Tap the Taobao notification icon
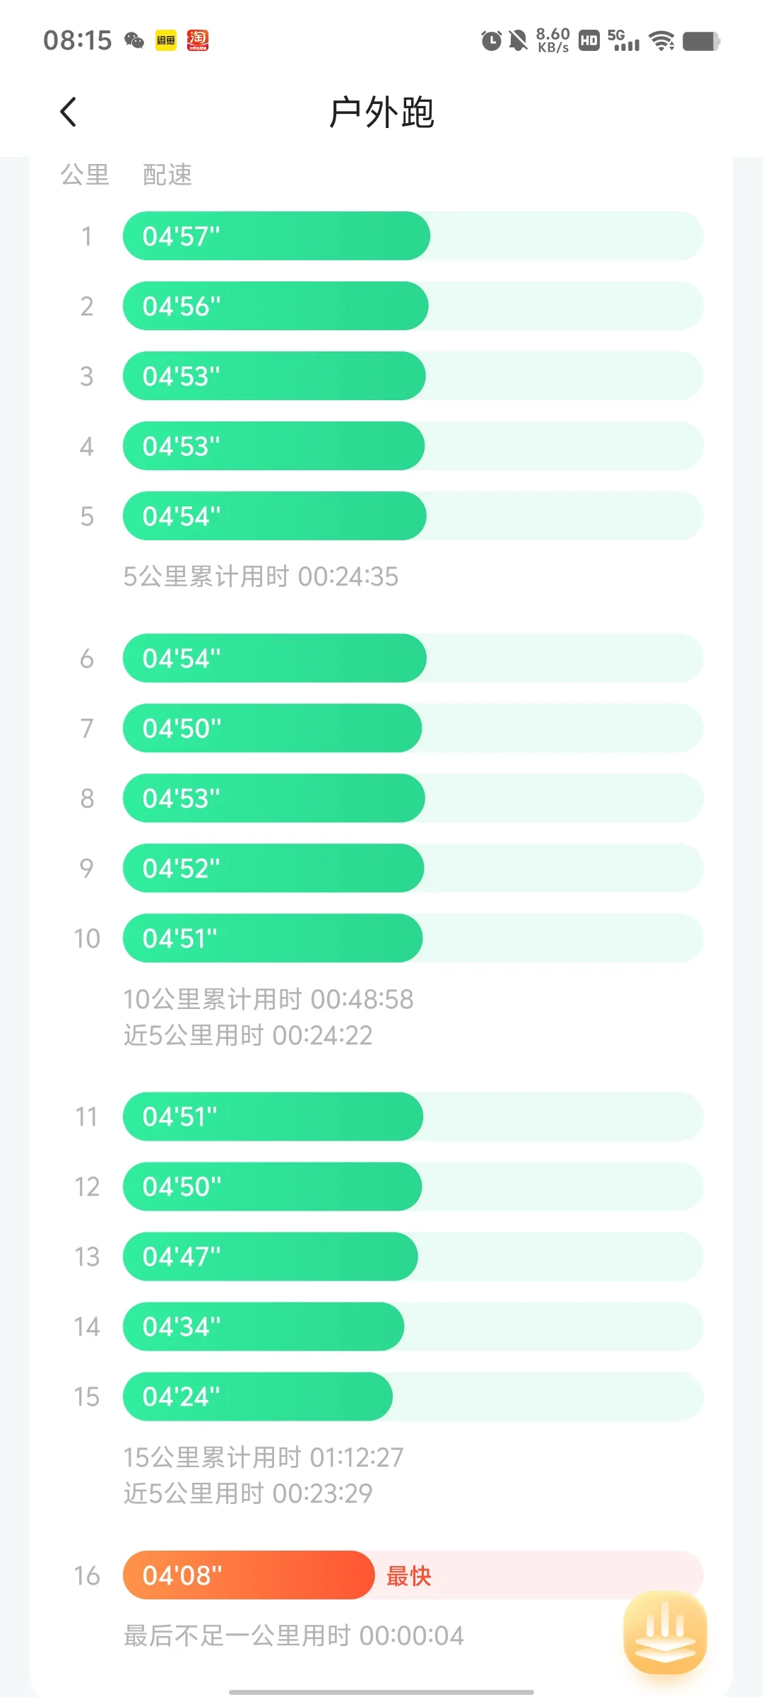The width and height of the screenshot is (763, 1697). tap(198, 40)
